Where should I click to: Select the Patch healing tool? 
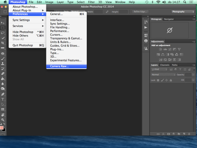[3, 53]
